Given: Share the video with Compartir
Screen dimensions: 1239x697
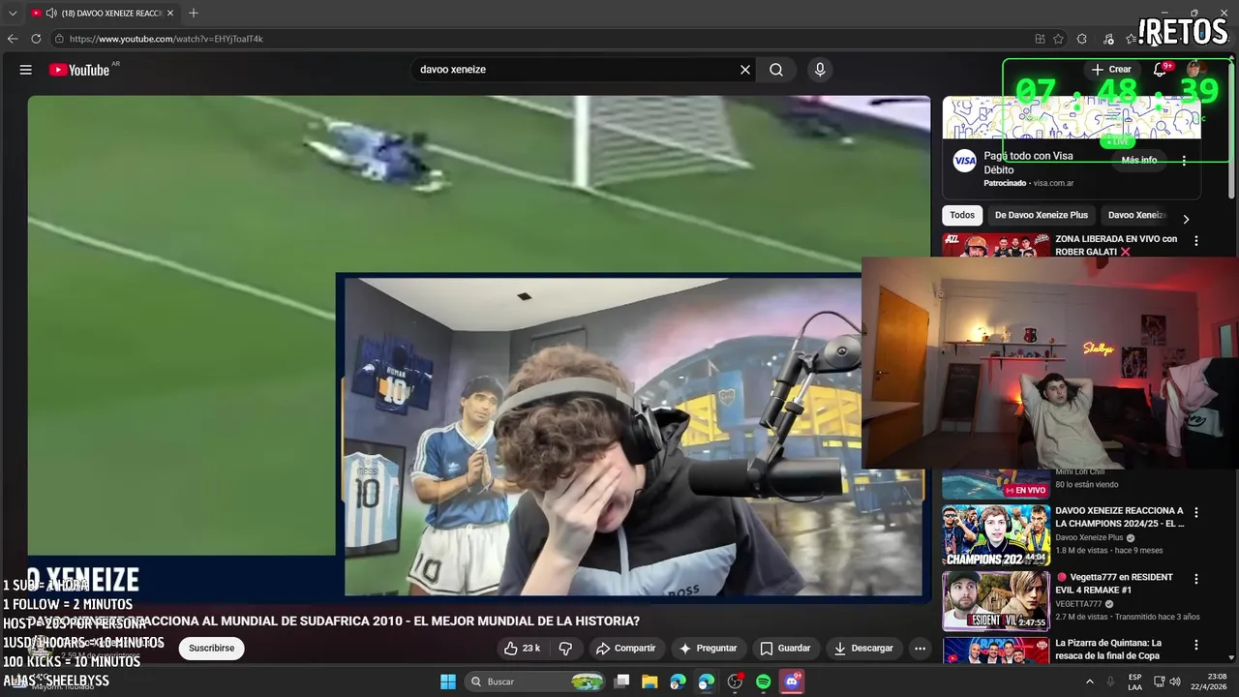Looking at the screenshot, I should click(625, 649).
